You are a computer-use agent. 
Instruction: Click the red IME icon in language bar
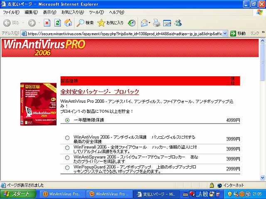coord(192,194)
